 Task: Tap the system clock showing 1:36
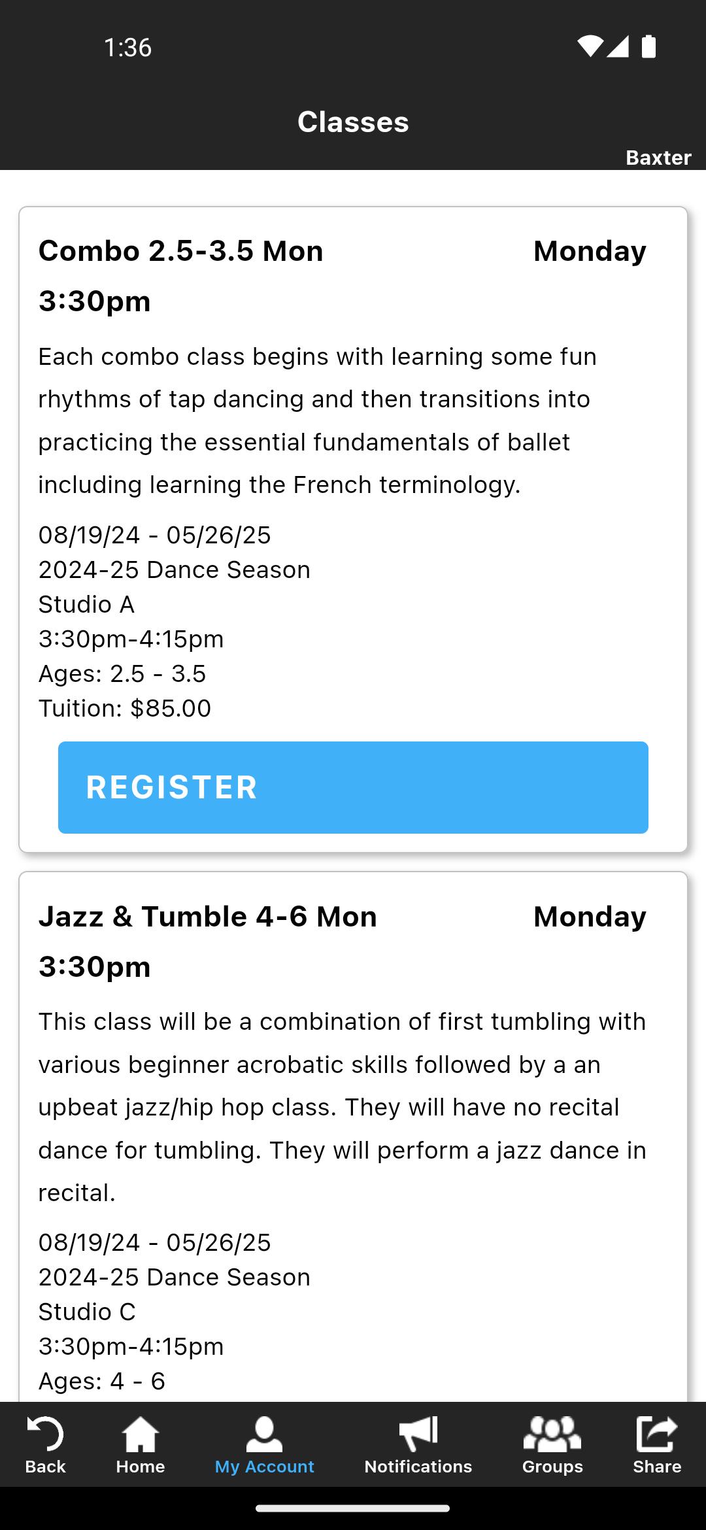(x=128, y=47)
